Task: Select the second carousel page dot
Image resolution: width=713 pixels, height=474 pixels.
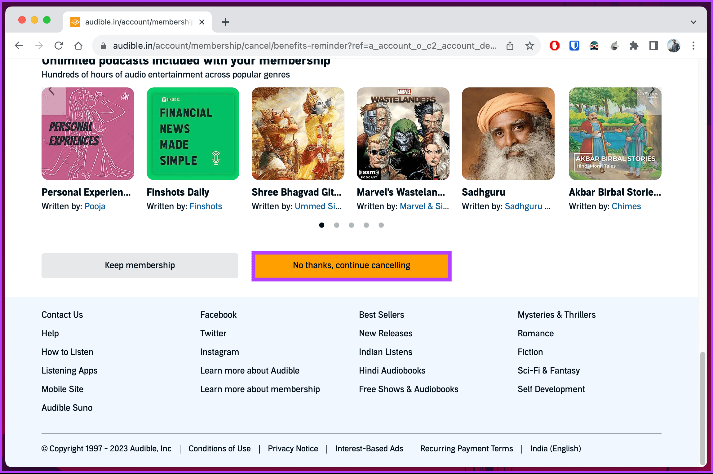Action: [337, 225]
